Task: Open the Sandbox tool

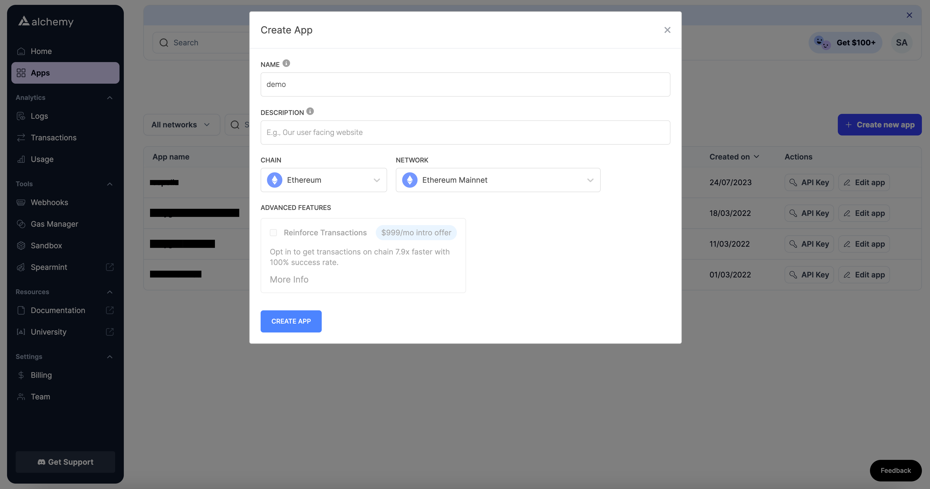Action: tap(46, 246)
